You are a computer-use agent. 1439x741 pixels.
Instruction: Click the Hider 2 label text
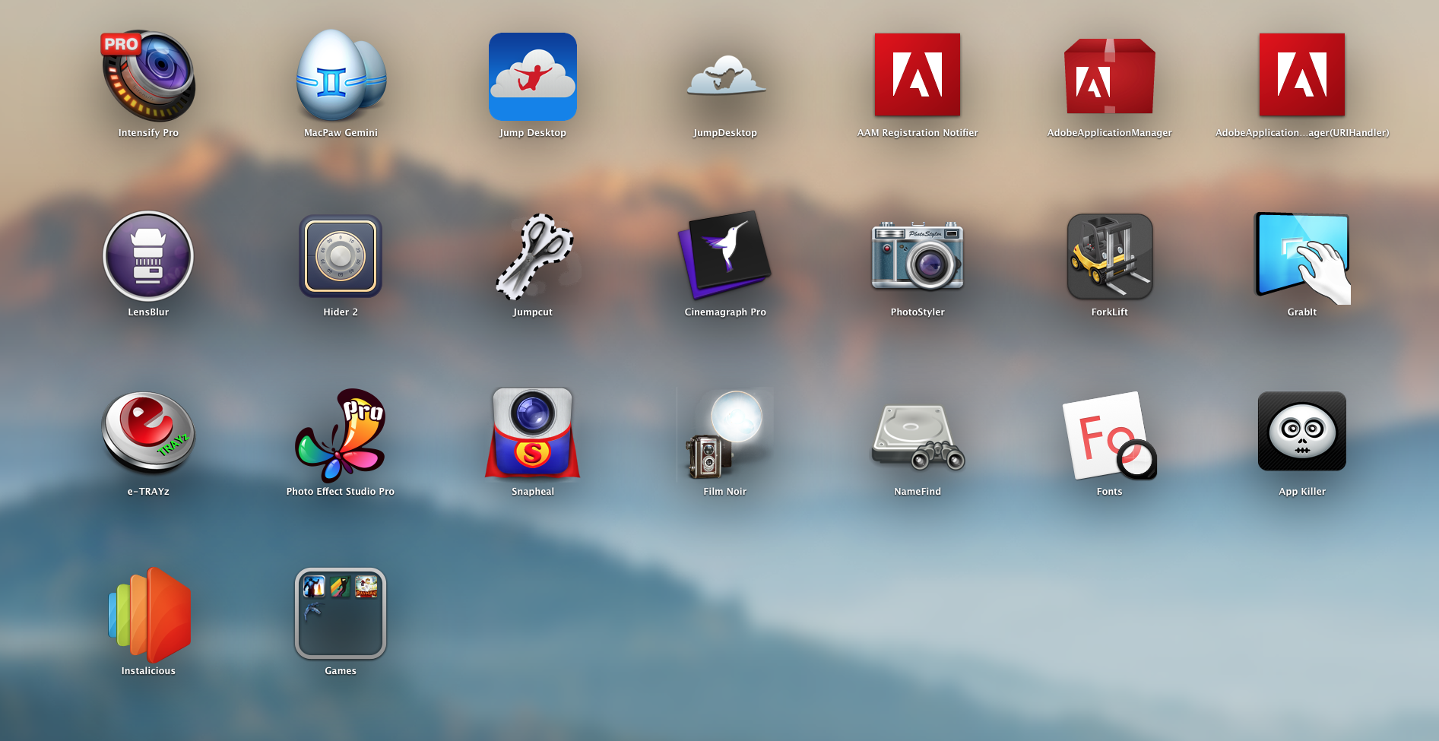341,312
